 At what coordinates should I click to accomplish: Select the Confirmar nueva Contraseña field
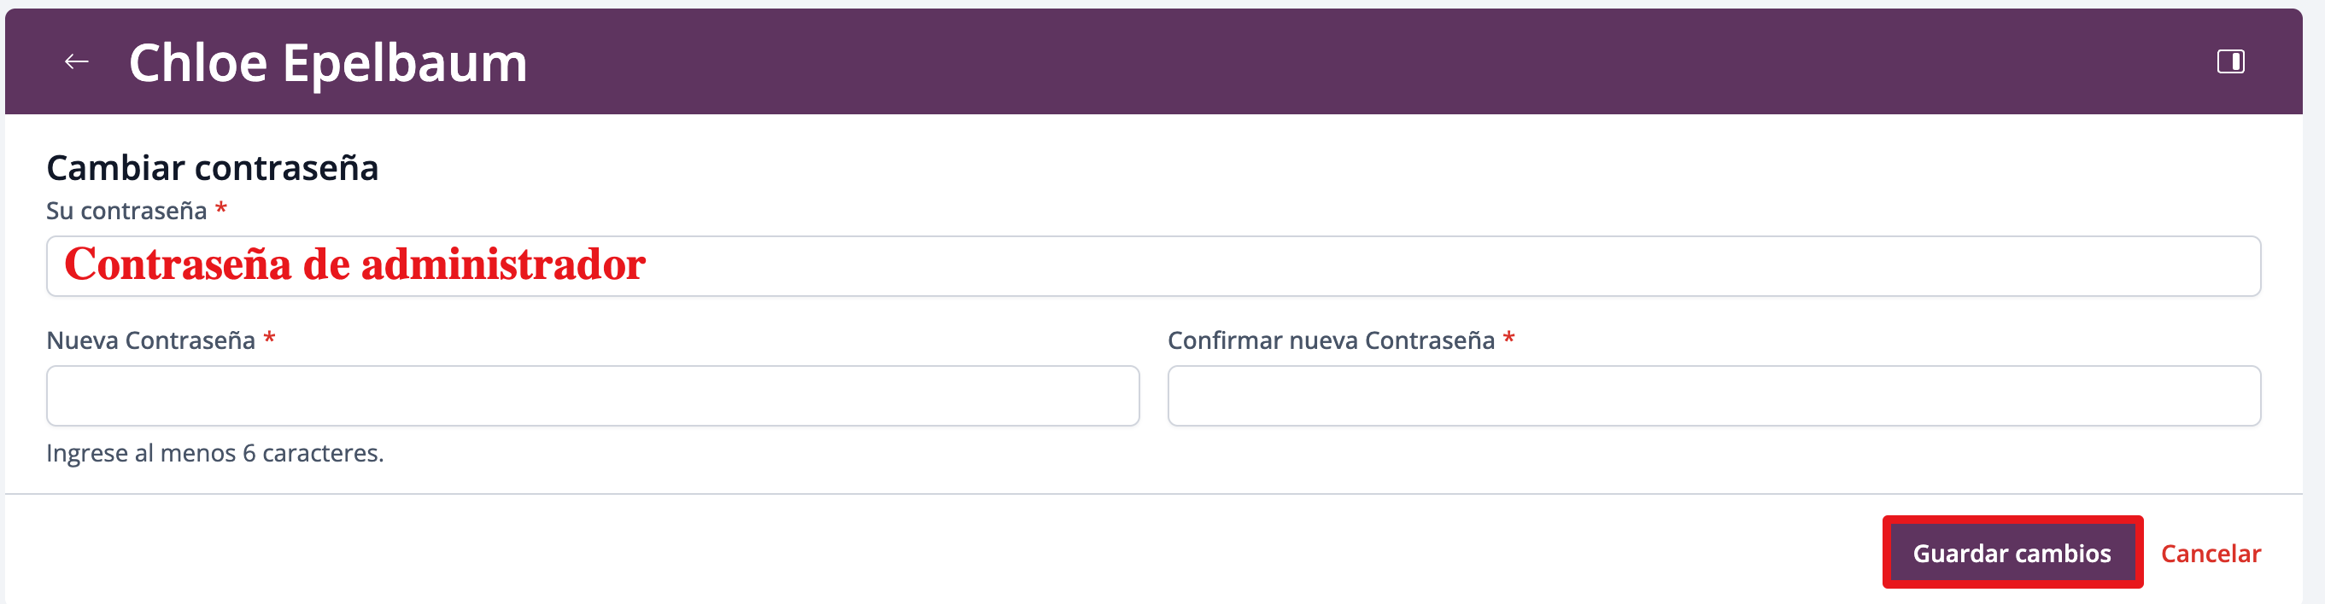(x=1713, y=396)
